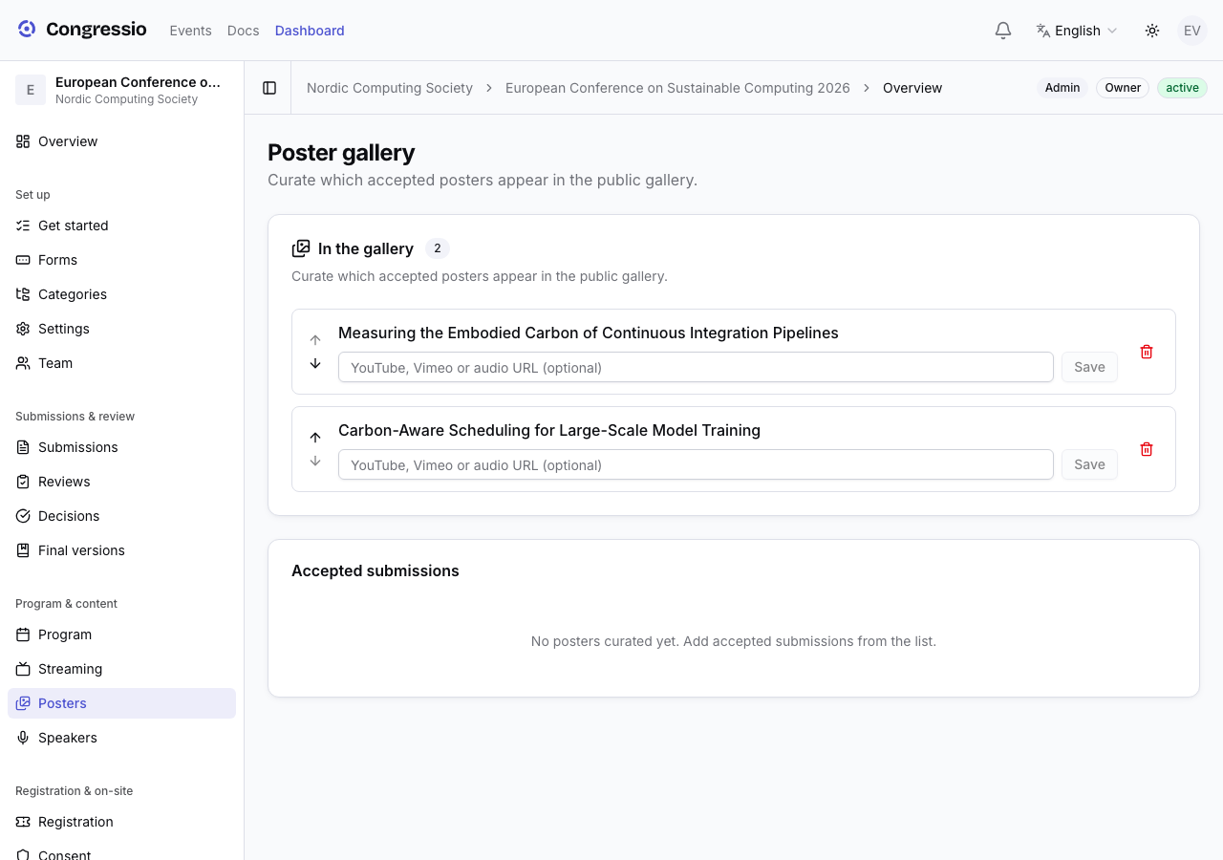Click European Conference on Sustainable Computing 2026 breadcrumb

click(x=677, y=88)
